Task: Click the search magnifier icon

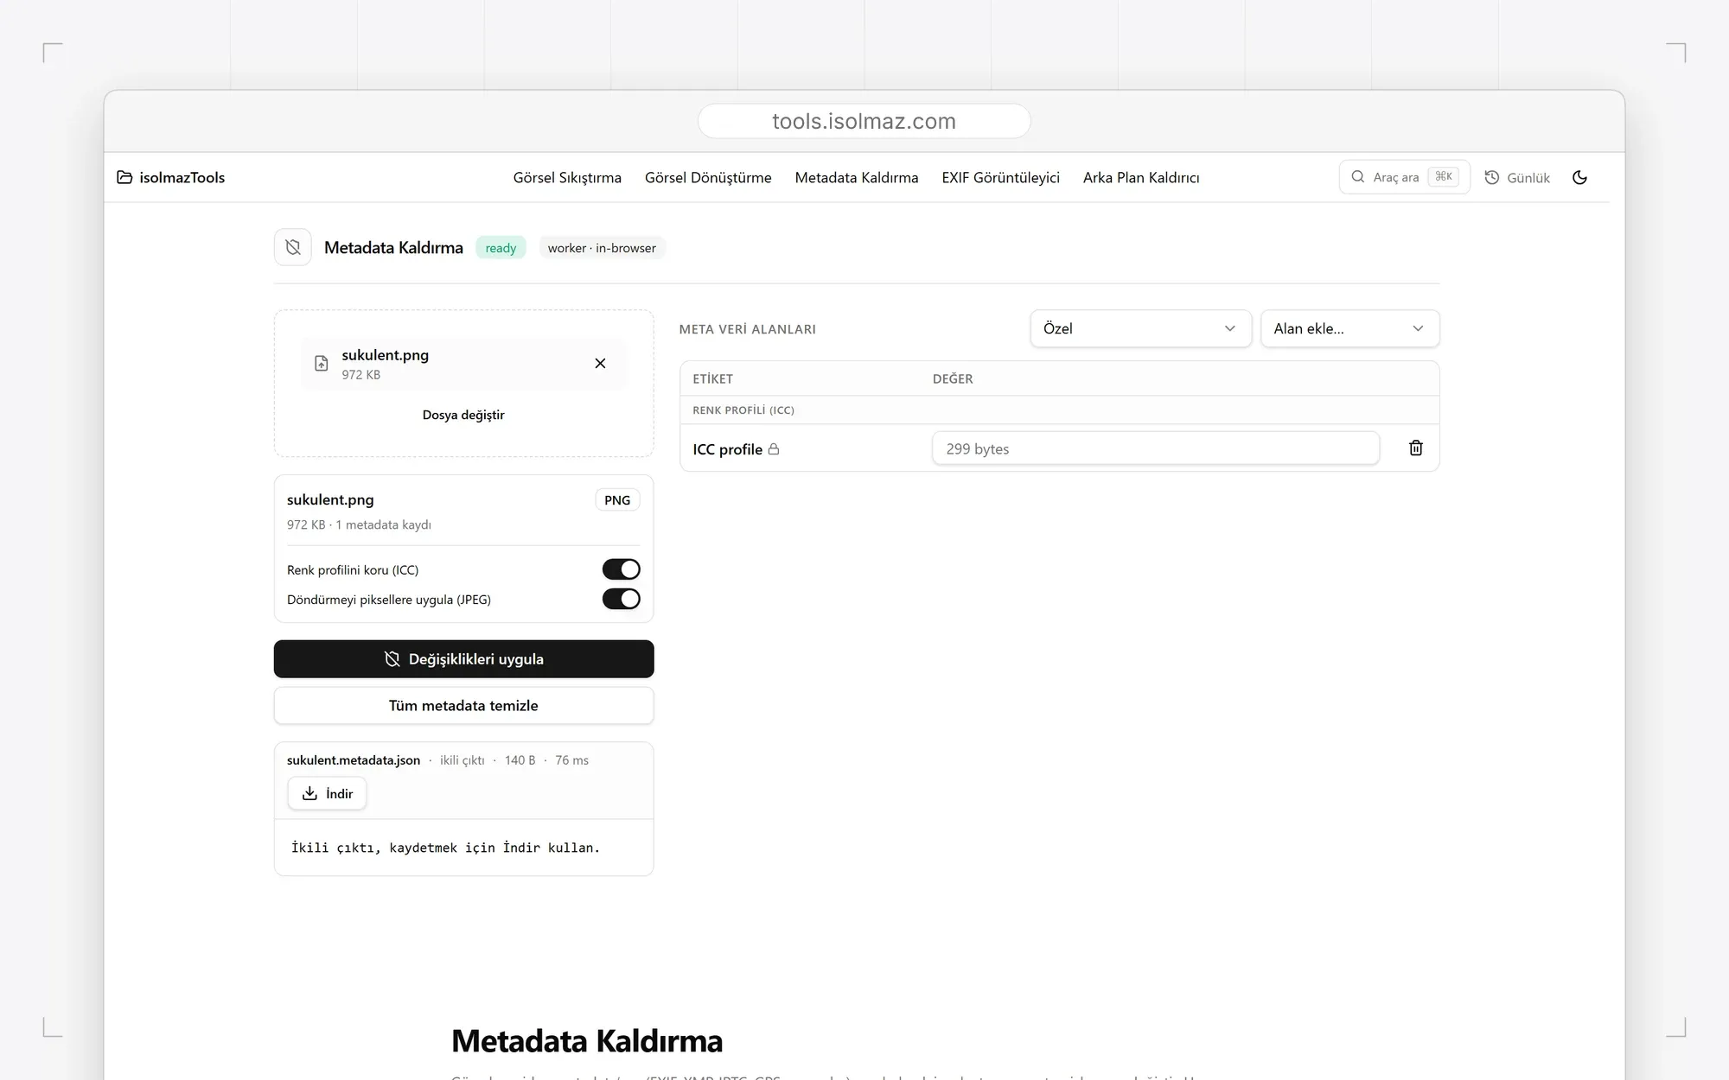Action: click(x=1358, y=177)
